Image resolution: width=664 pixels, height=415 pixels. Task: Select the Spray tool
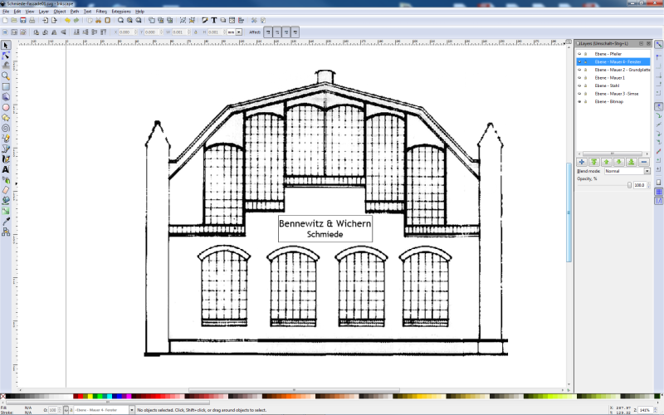tap(6, 180)
